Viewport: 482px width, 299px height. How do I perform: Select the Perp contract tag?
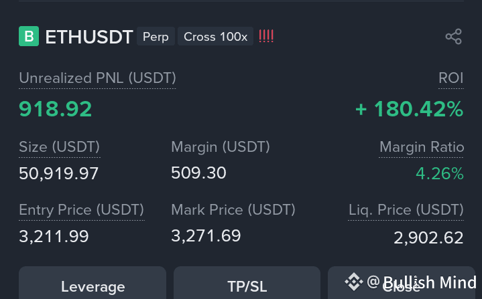click(156, 37)
